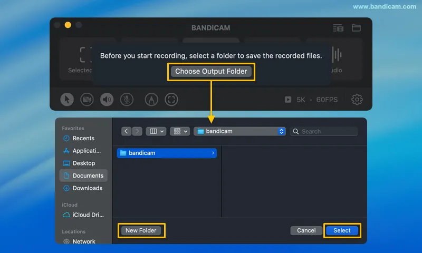Click the New Folder button
Image resolution: width=422 pixels, height=253 pixels.
[x=141, y=230]
